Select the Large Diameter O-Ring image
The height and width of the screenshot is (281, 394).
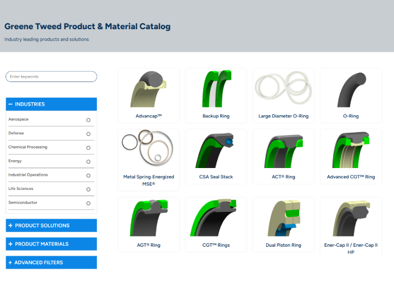284,89
